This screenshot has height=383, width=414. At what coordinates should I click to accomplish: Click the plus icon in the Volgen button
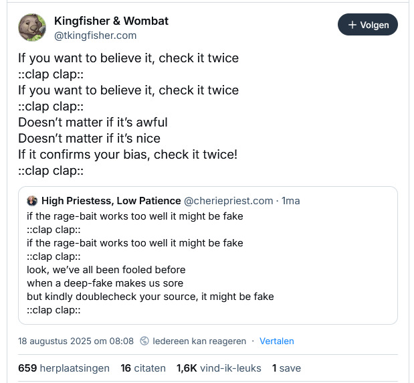pyautogui.click(x=352, y=25)
